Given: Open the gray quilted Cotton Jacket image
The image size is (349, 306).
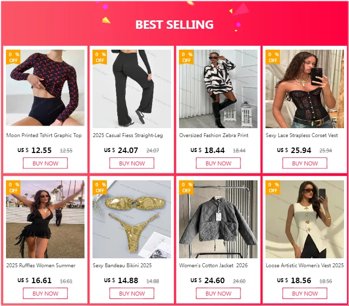Looking at the screenshot, I should 218,219.
